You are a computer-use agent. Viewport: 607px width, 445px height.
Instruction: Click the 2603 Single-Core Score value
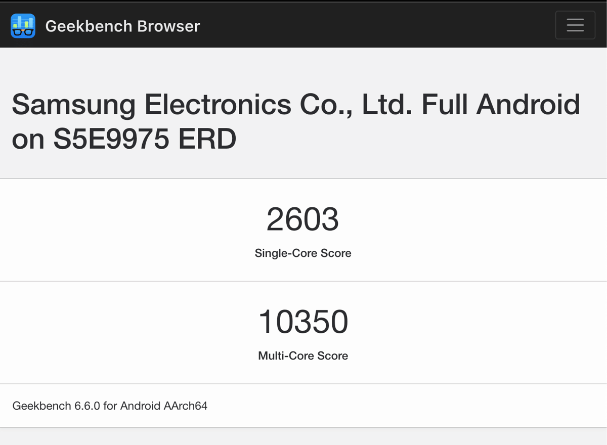pos(303,218)
